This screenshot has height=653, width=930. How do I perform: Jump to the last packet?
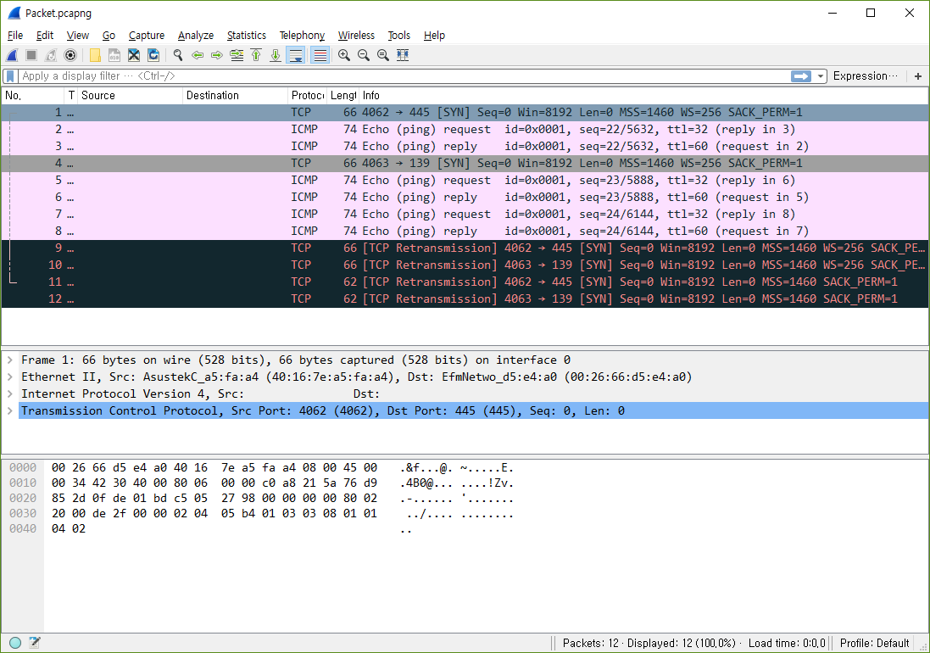point(276,55)
